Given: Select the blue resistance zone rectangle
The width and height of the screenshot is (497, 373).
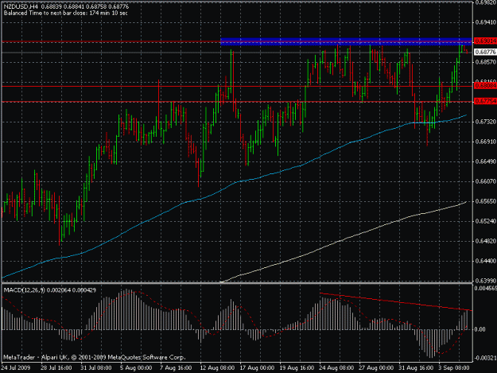Looking at the screenshot, I should point(346,41).
